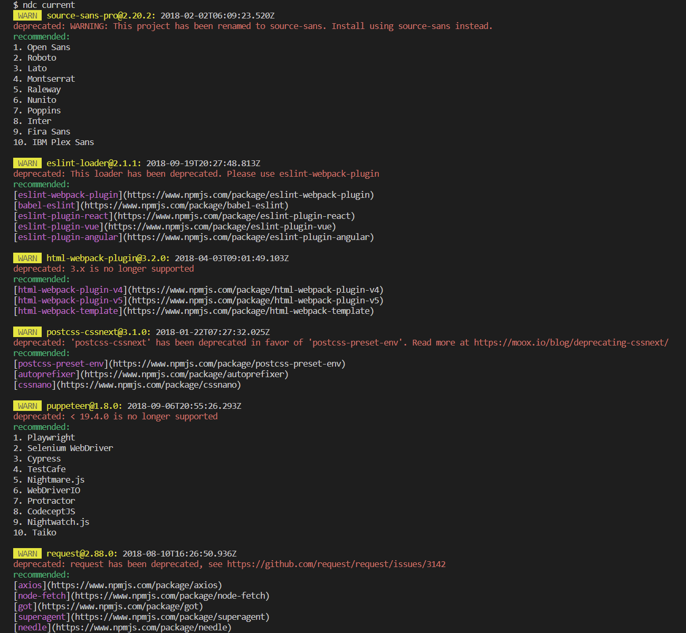Open the eslint-plugin-react npmjs URL
The width and height of the screenshot is (686, 633).
point(234,216)
